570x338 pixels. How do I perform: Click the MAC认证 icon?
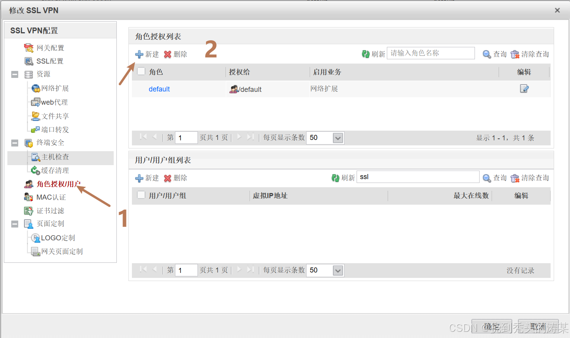pos(29,197)
